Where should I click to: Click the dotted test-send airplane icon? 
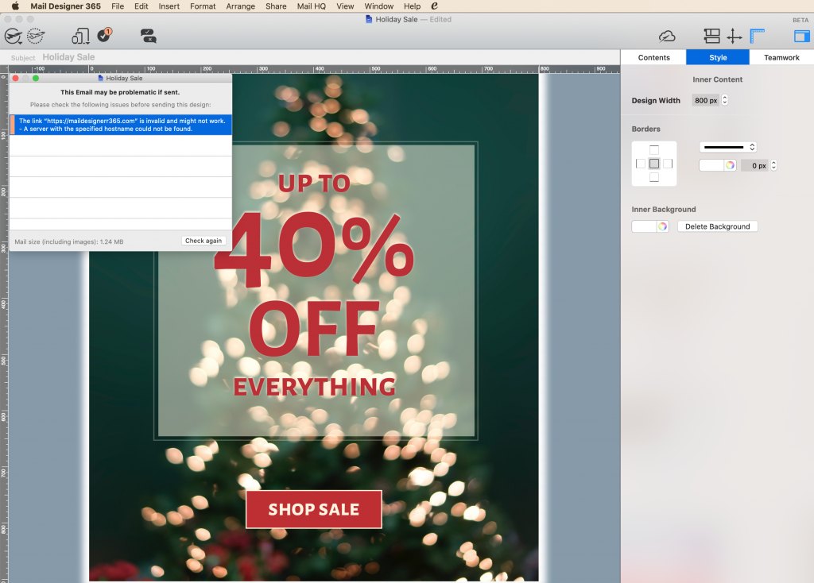[36, 37]
